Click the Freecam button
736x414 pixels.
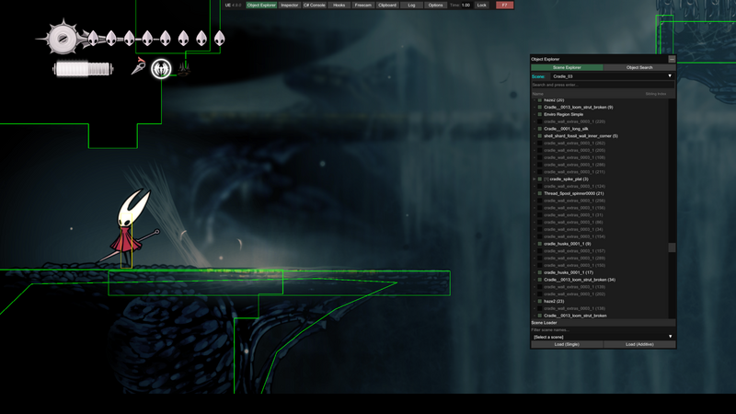[x=363, y=5]
